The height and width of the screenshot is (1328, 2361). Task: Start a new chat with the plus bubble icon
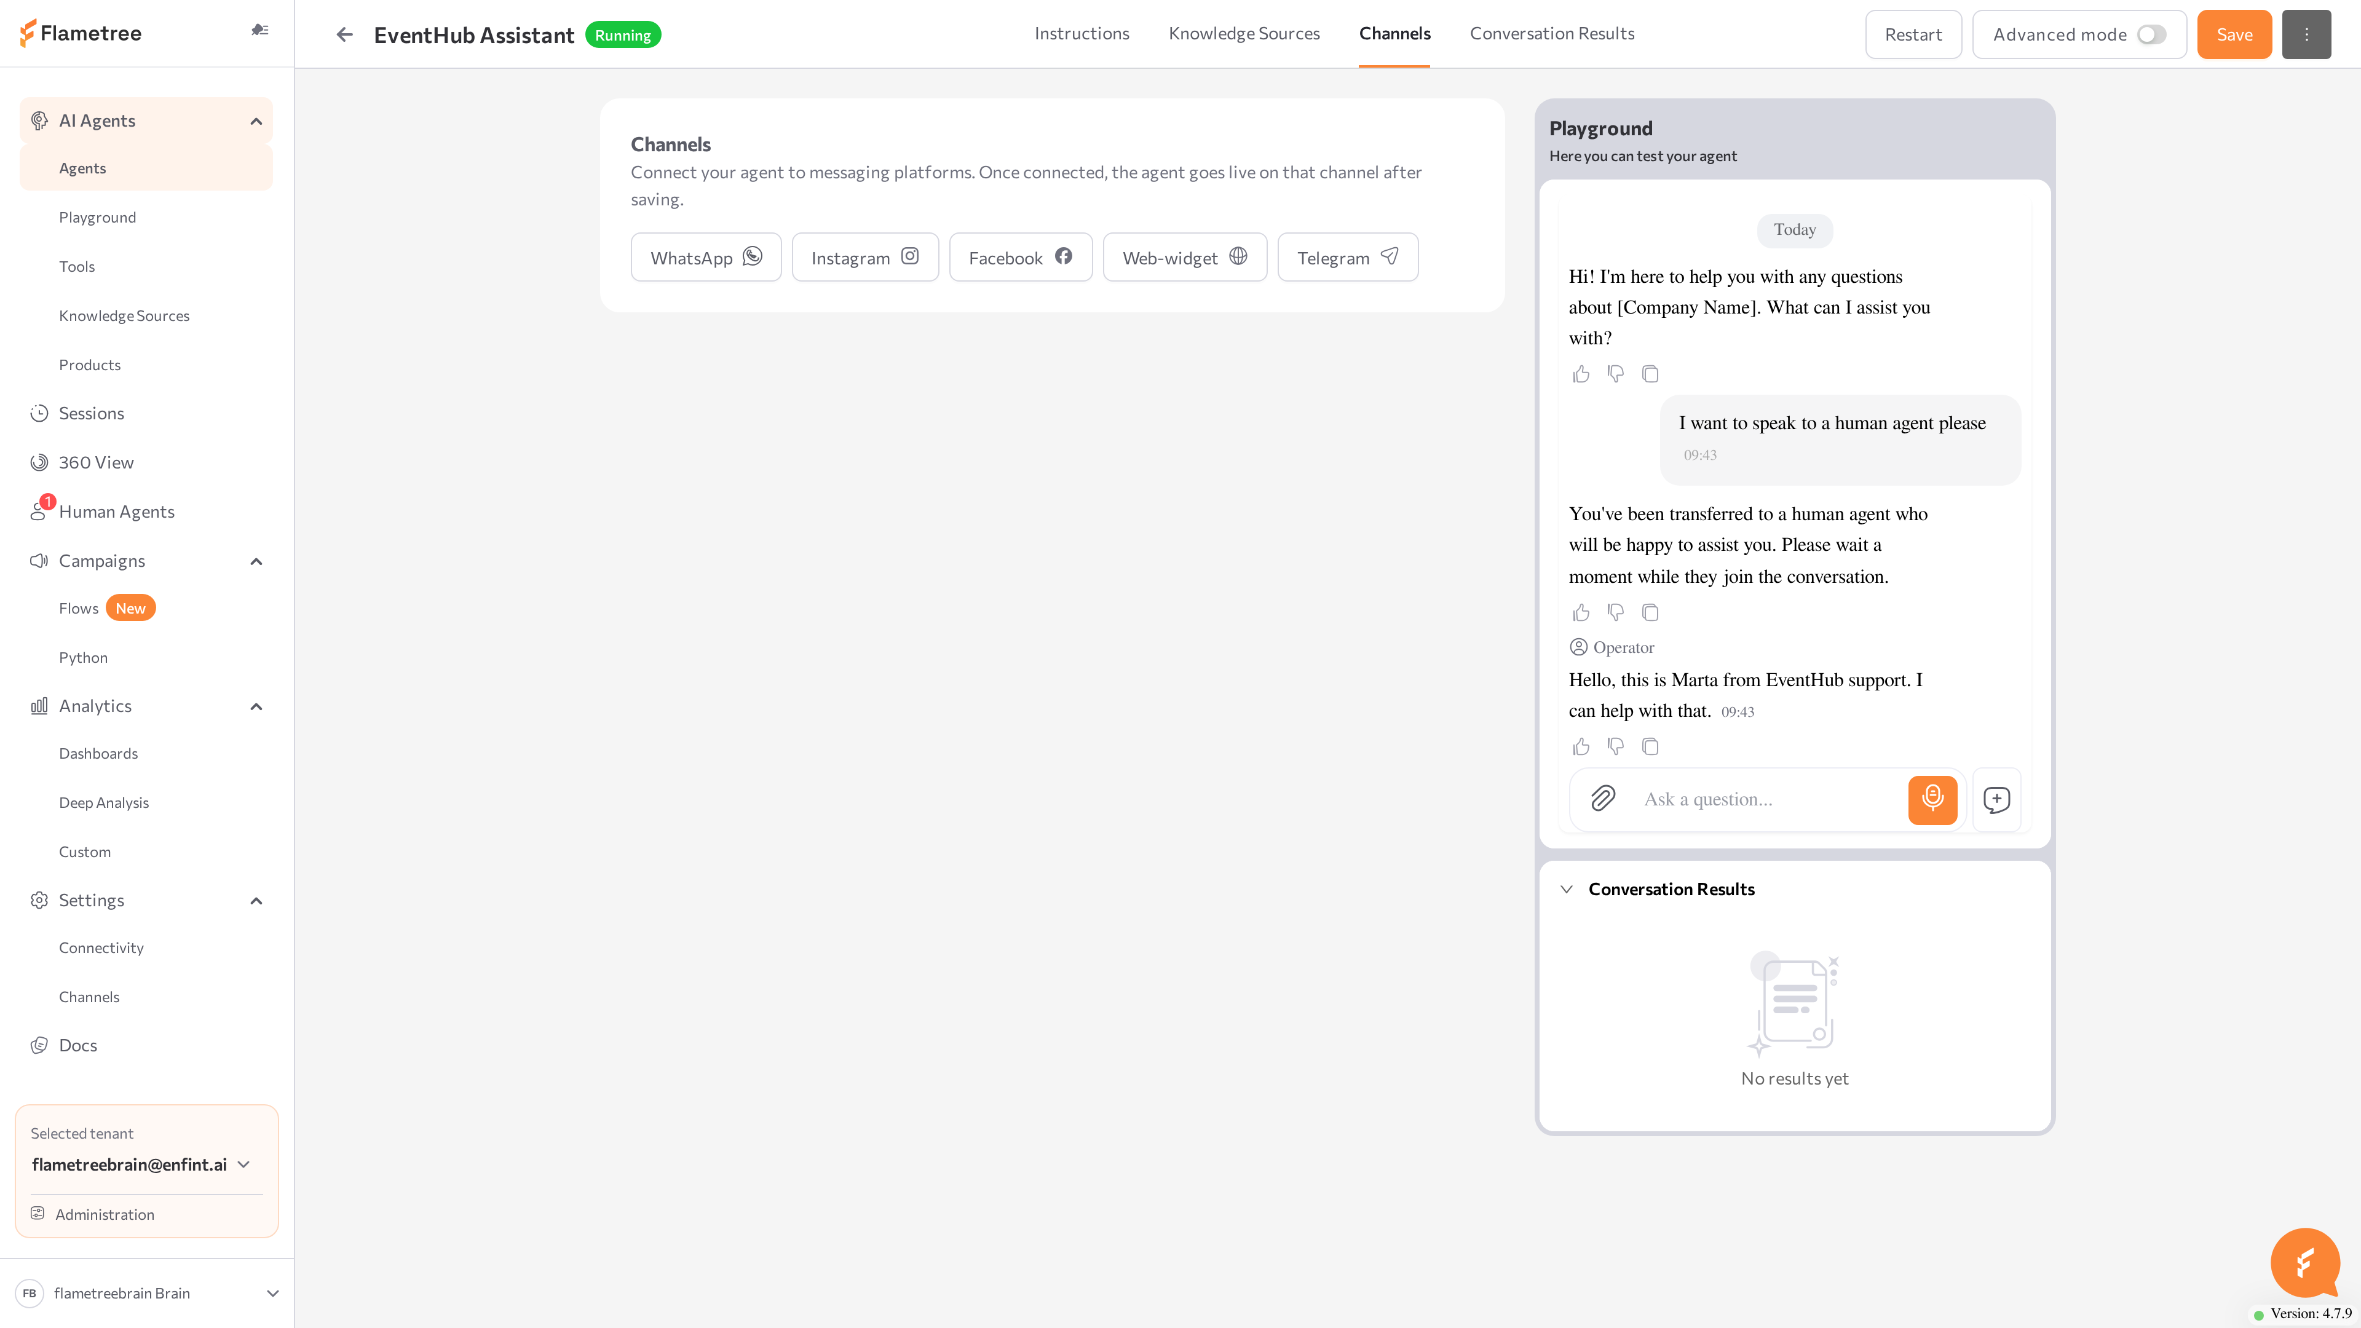1996,799
